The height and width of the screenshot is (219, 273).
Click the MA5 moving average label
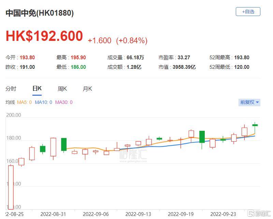(24, 102)
